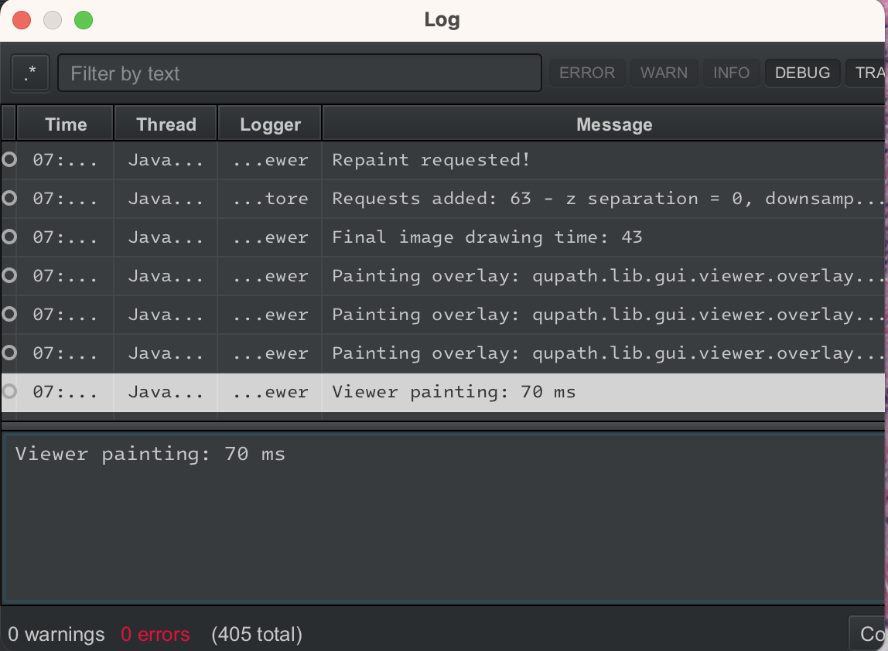888x651 pixels.
Task: Enable the ERROR log level filter
Action: (587, 73)
